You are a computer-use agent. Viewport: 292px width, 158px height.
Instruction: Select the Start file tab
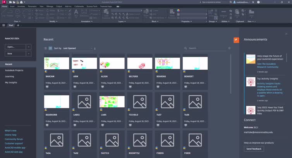pyautogui.click(x=11, y=25)
